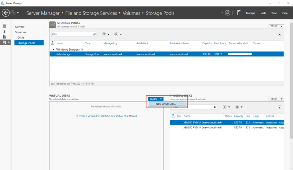293x170 pixels.
Task: Open the Physical Disks TASKS dropdown
Action: 276,99
